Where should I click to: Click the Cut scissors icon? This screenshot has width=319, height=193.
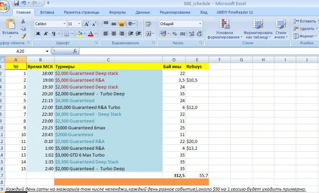(23, 21)
